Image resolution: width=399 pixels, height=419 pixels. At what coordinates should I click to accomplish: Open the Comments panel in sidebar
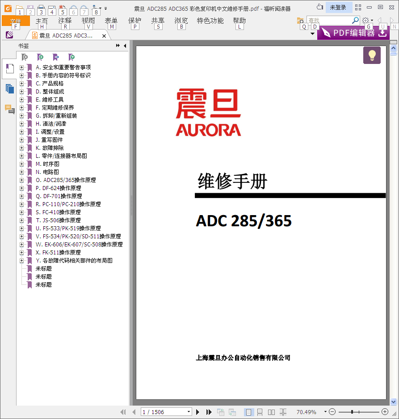10,109
